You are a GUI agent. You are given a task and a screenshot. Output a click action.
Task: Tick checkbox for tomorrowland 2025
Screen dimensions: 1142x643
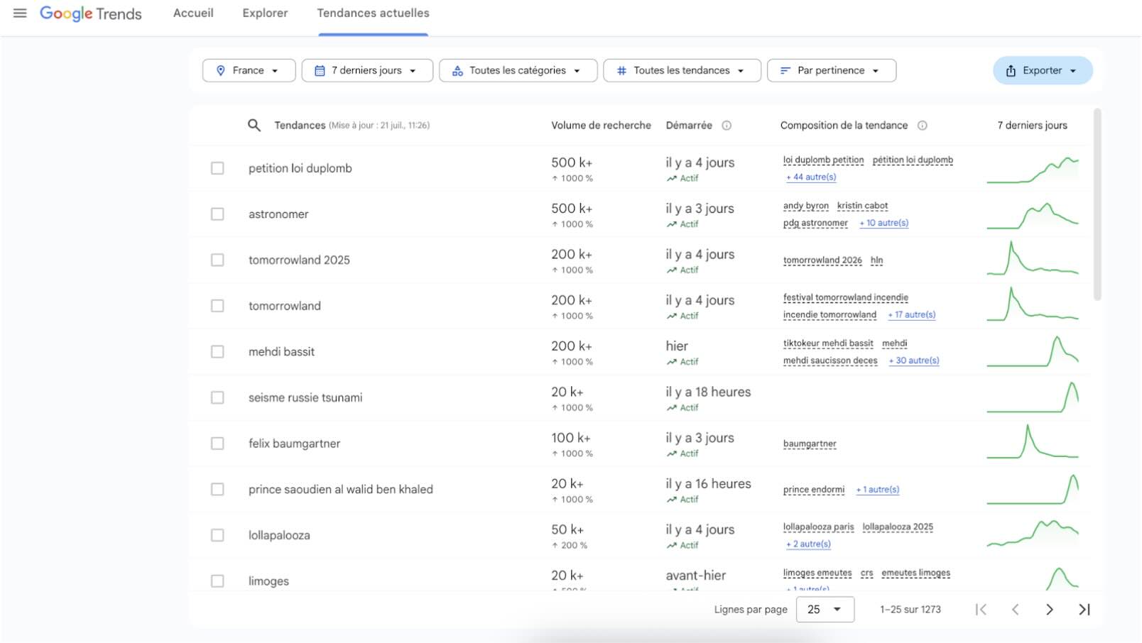(x=217, y=260)
